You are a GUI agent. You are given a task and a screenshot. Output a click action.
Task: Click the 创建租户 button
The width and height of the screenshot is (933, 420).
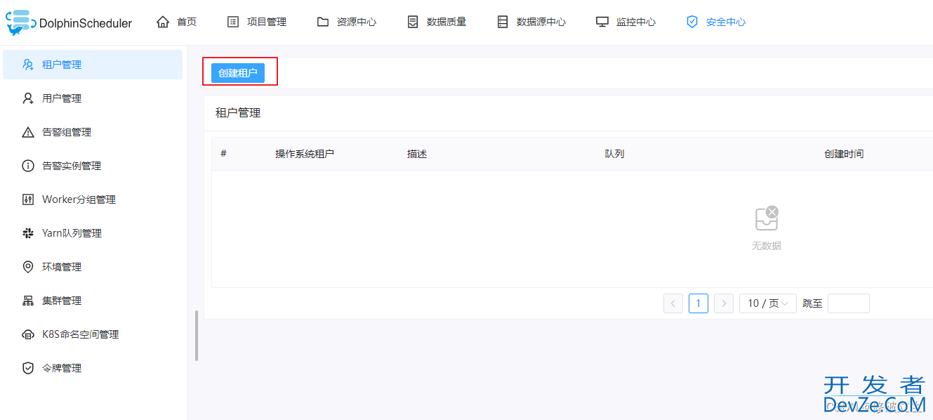point(238,72)
